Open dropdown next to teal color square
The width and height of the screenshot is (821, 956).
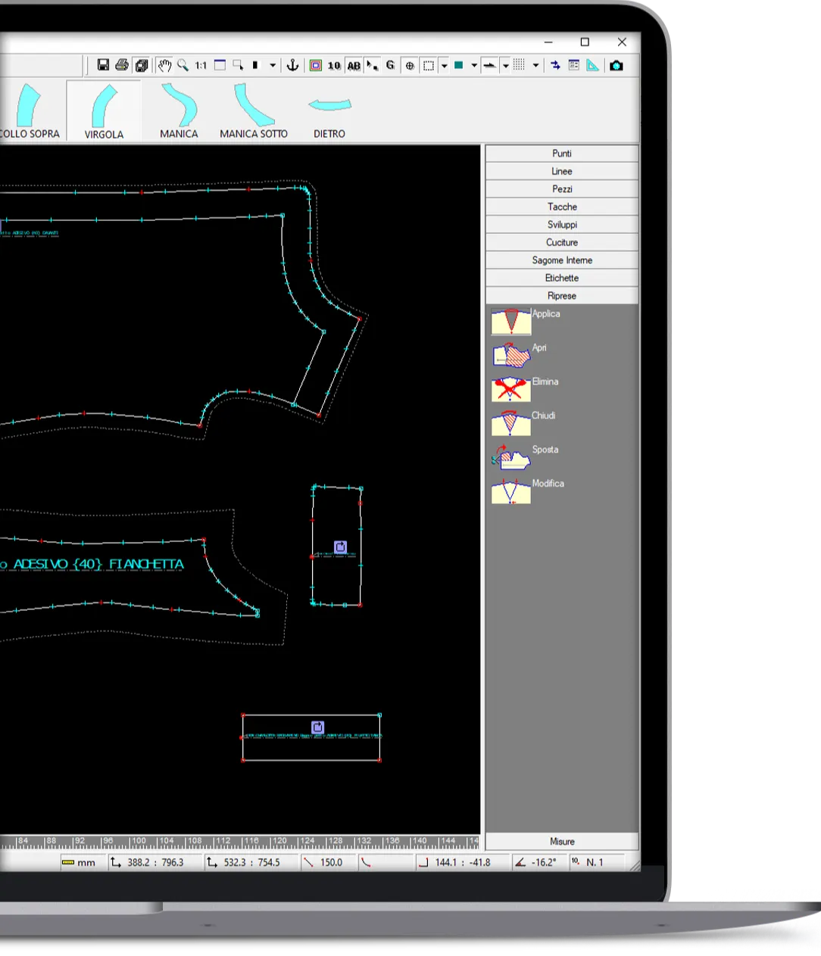point(474,66)
